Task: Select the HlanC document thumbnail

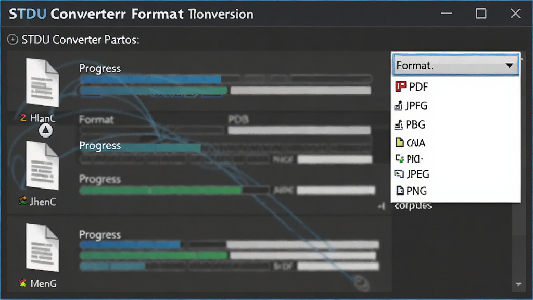Action: click(43, 83)
